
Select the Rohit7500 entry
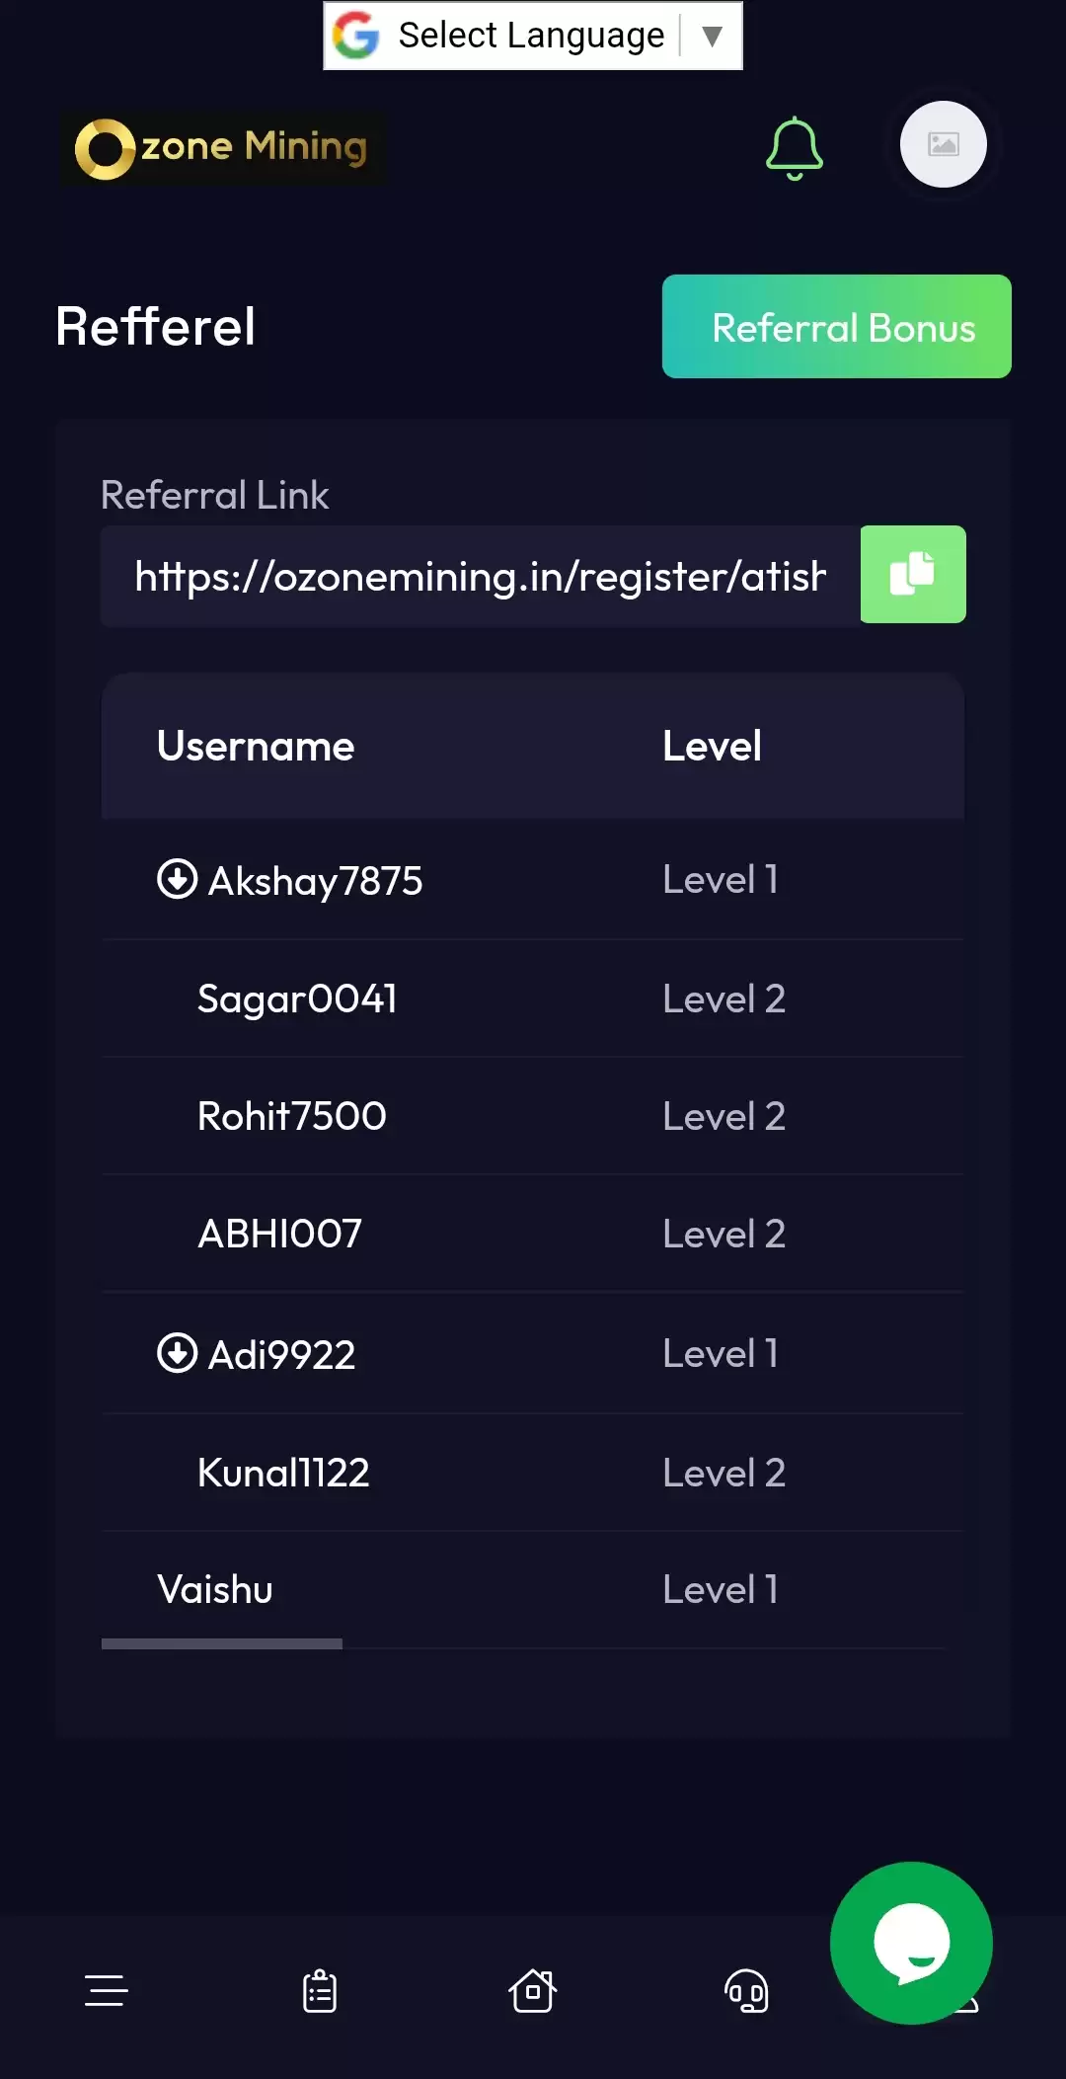[292, 1116]
